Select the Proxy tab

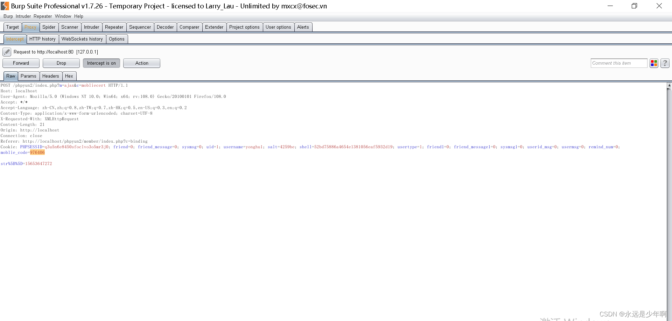point(30,27)
